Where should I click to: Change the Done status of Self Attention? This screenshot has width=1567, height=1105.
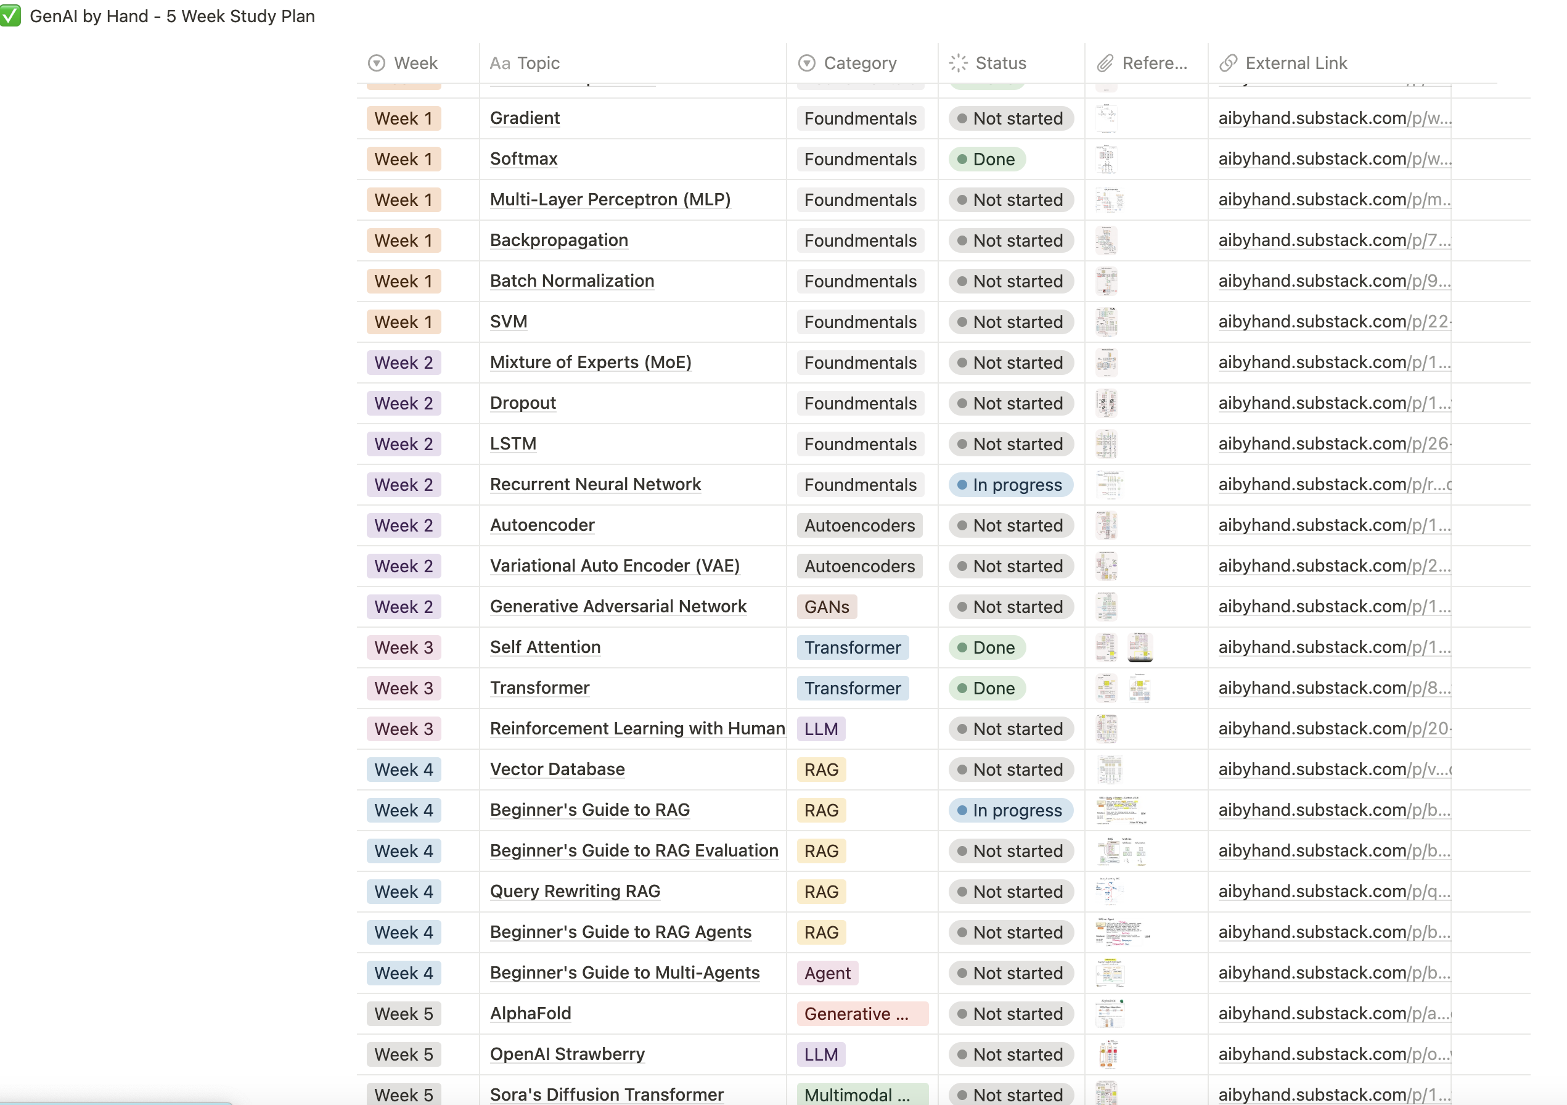coord(986,647)
